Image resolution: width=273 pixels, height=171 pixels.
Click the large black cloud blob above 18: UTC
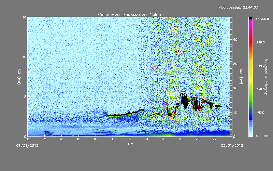[x=185, y=101]
